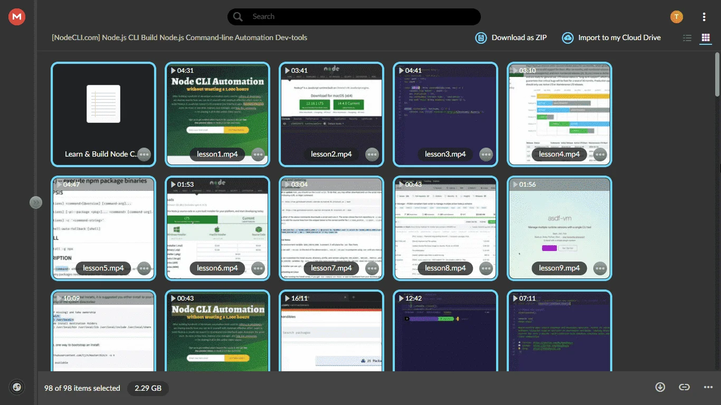
Task: Open options for Learn & Build Node item
Action: (x=144, y=155)
